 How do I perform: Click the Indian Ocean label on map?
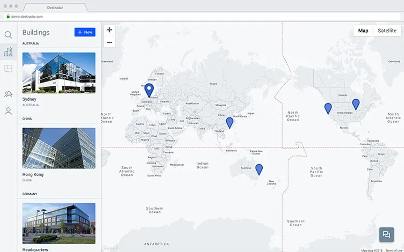click(x=203, y=165)
